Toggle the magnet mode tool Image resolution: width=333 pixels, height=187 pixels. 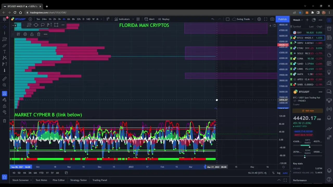[4, 94]
